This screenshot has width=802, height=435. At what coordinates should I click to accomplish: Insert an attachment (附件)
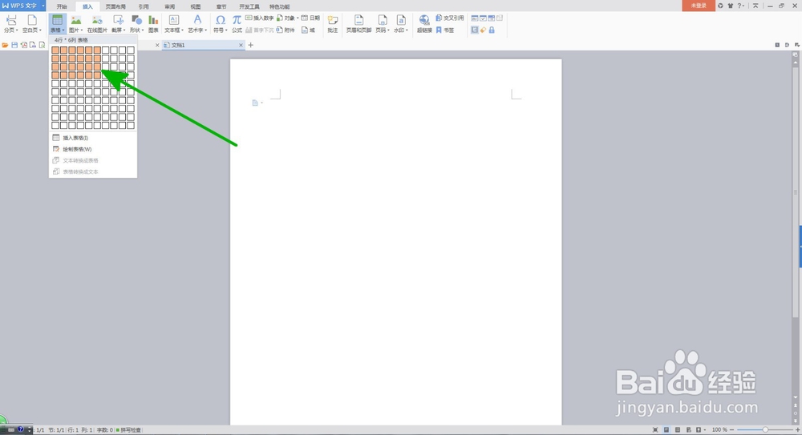point(286,30)
